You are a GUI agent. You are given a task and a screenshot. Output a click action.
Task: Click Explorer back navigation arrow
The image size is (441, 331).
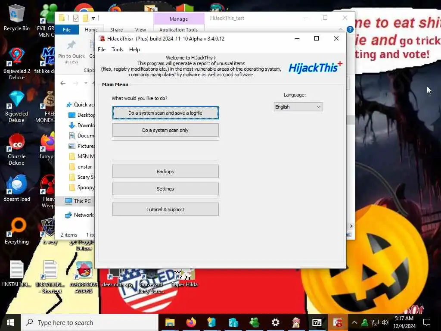point(63,83)
